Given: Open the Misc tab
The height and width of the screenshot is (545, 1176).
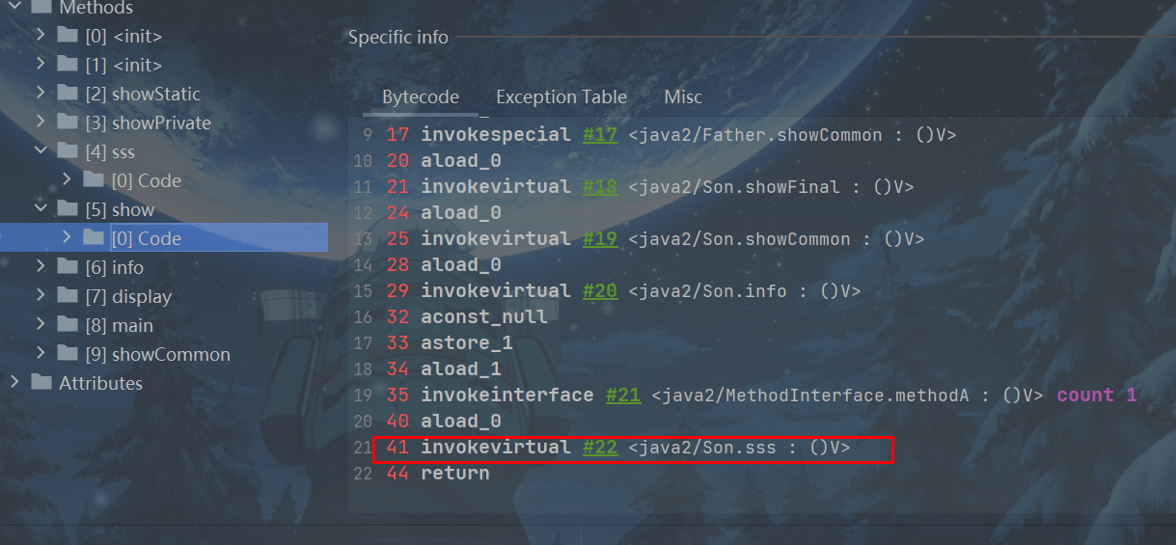Looking at the screenshot, I should (683, 97).
